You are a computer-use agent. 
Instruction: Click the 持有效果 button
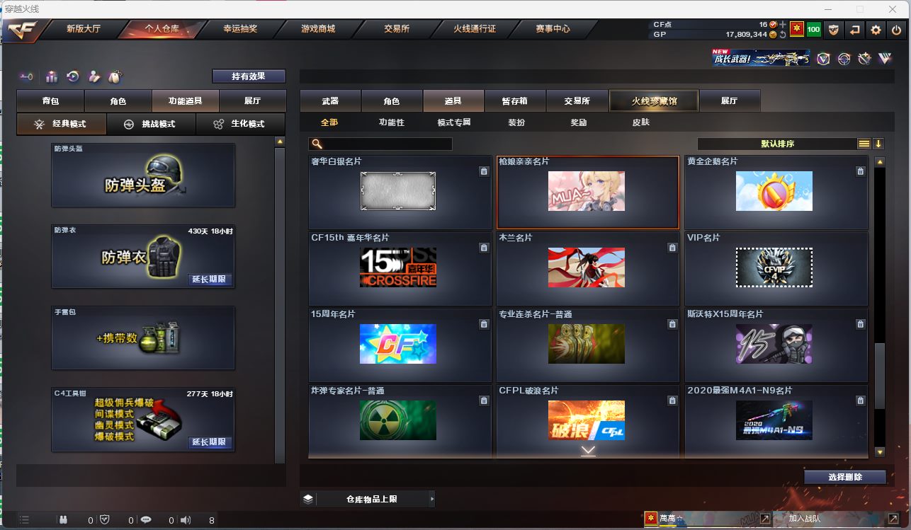[249, 76]
